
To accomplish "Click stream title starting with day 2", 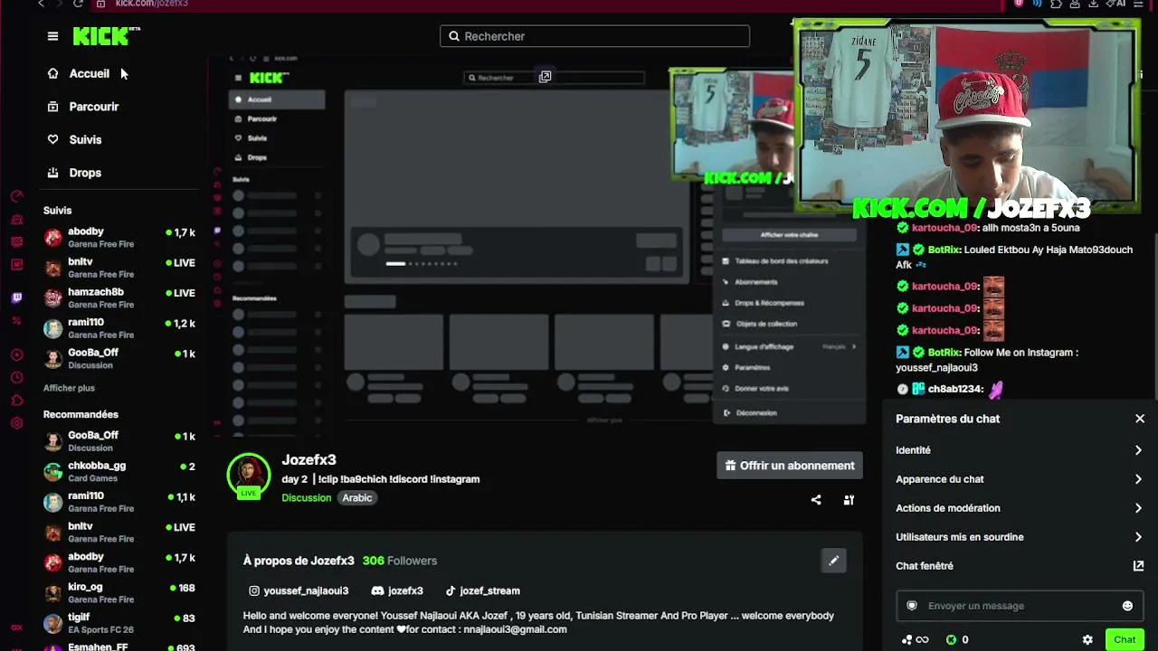I will coord(380,479).
